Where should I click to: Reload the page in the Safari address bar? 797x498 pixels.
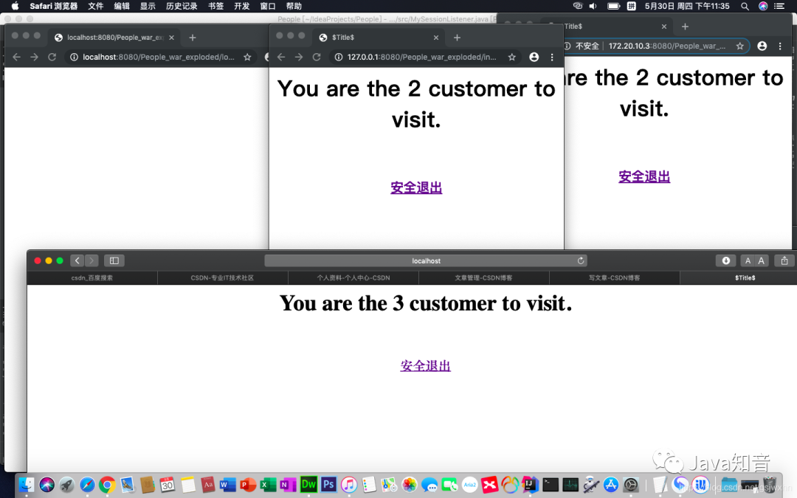(581, 260)
